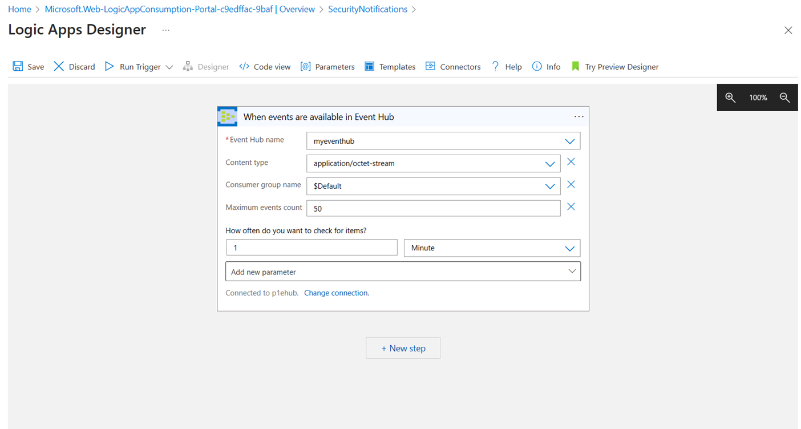Open the Parameters panel
The width and height of the screenshot is (801, 429).
(327, 67)
